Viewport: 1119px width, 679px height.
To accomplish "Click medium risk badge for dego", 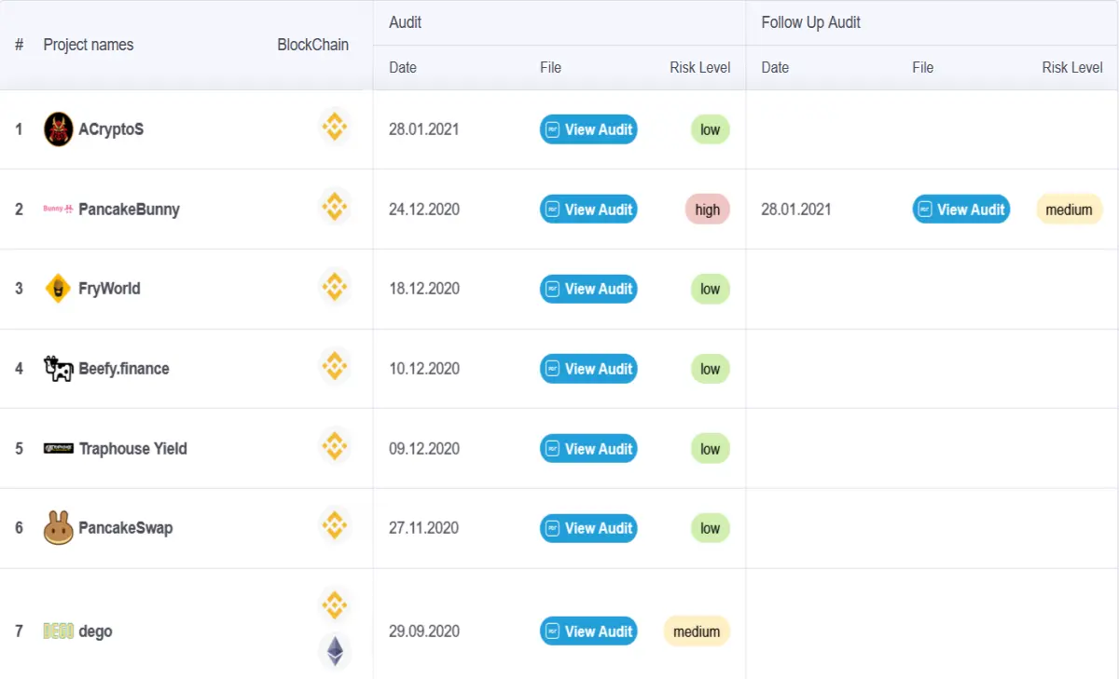I will click(x=697, y=631).
